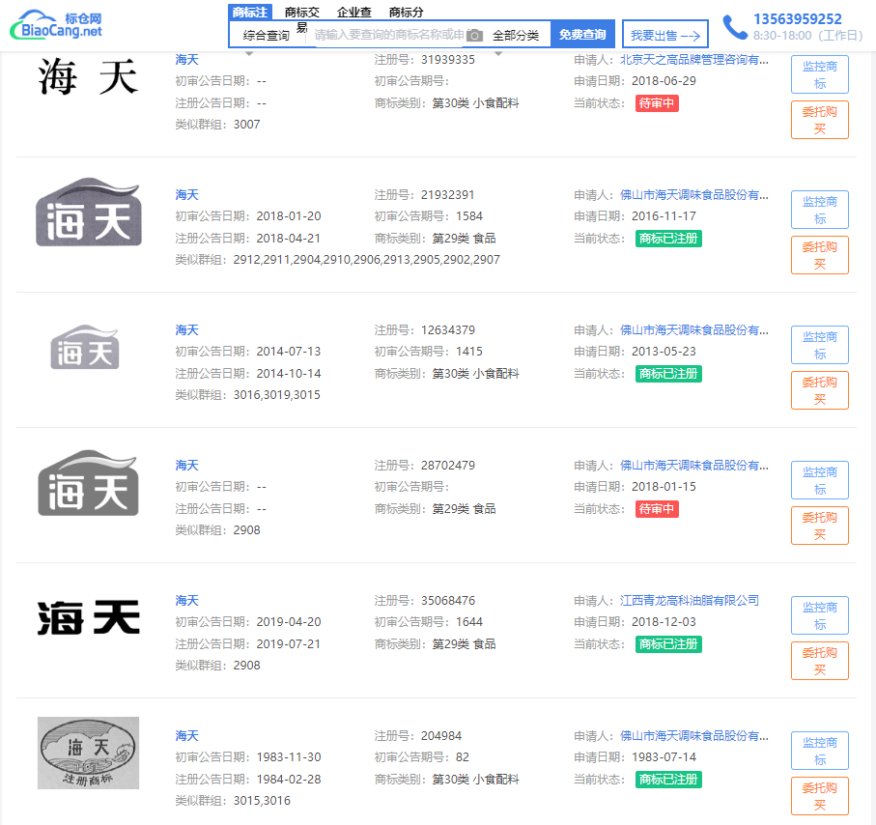Screen dimensions: 876x825
Task: Open the 海天 thumbnail for registration 31939335
Action: pos(88,76)
